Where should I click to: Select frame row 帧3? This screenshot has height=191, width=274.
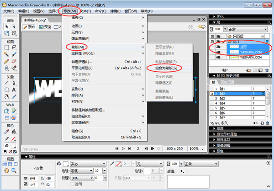tap(237, 99)
